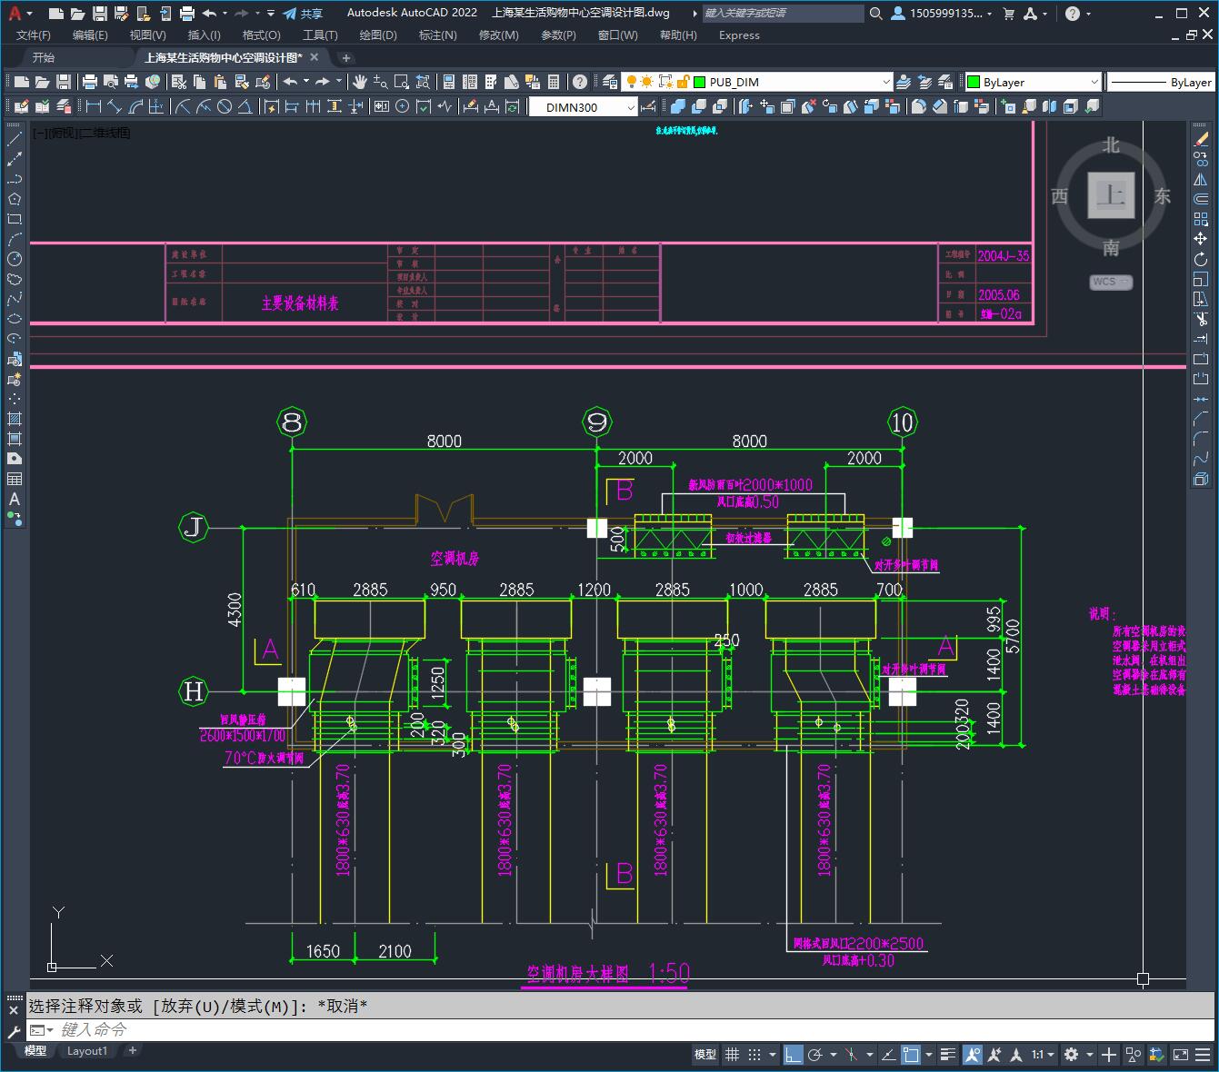Select the Move tool on right toolbar
This screenshot has height=1072, width=1219.
click(x=1201, y=239)
